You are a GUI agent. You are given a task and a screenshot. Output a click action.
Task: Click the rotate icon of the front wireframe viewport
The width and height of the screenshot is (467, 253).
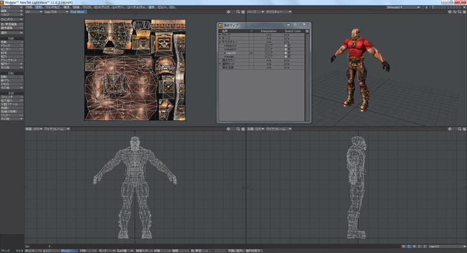point(233,129)
